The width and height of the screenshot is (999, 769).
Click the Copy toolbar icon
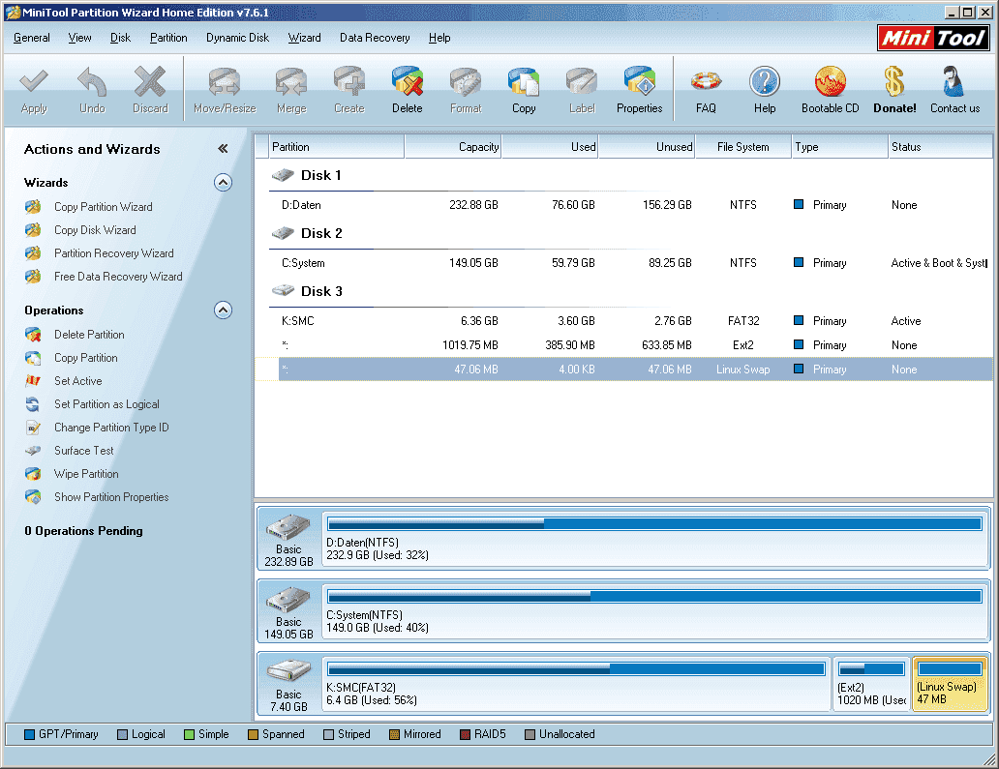(x=524, y=82)
